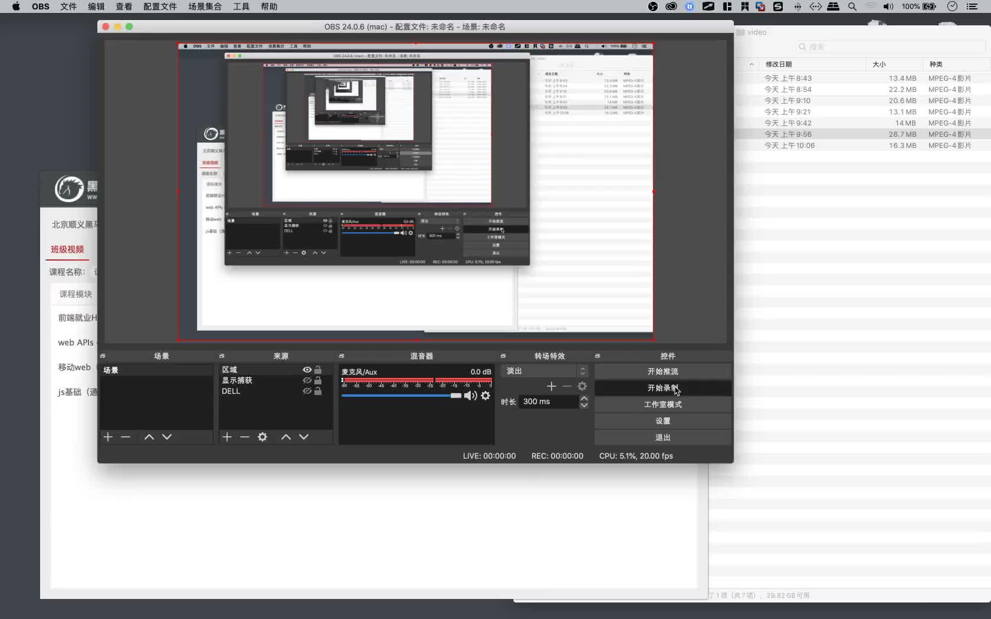
Task: Toggle lock for 显示捕获 source
Action: [x=318, y=380]
